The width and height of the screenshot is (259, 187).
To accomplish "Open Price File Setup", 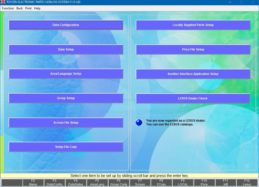I will [x=193, y=49].
